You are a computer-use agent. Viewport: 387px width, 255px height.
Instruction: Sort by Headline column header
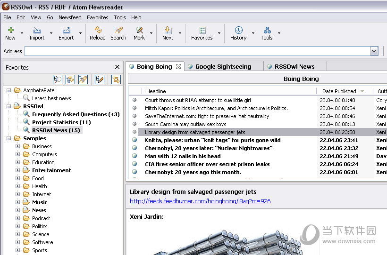229,91
